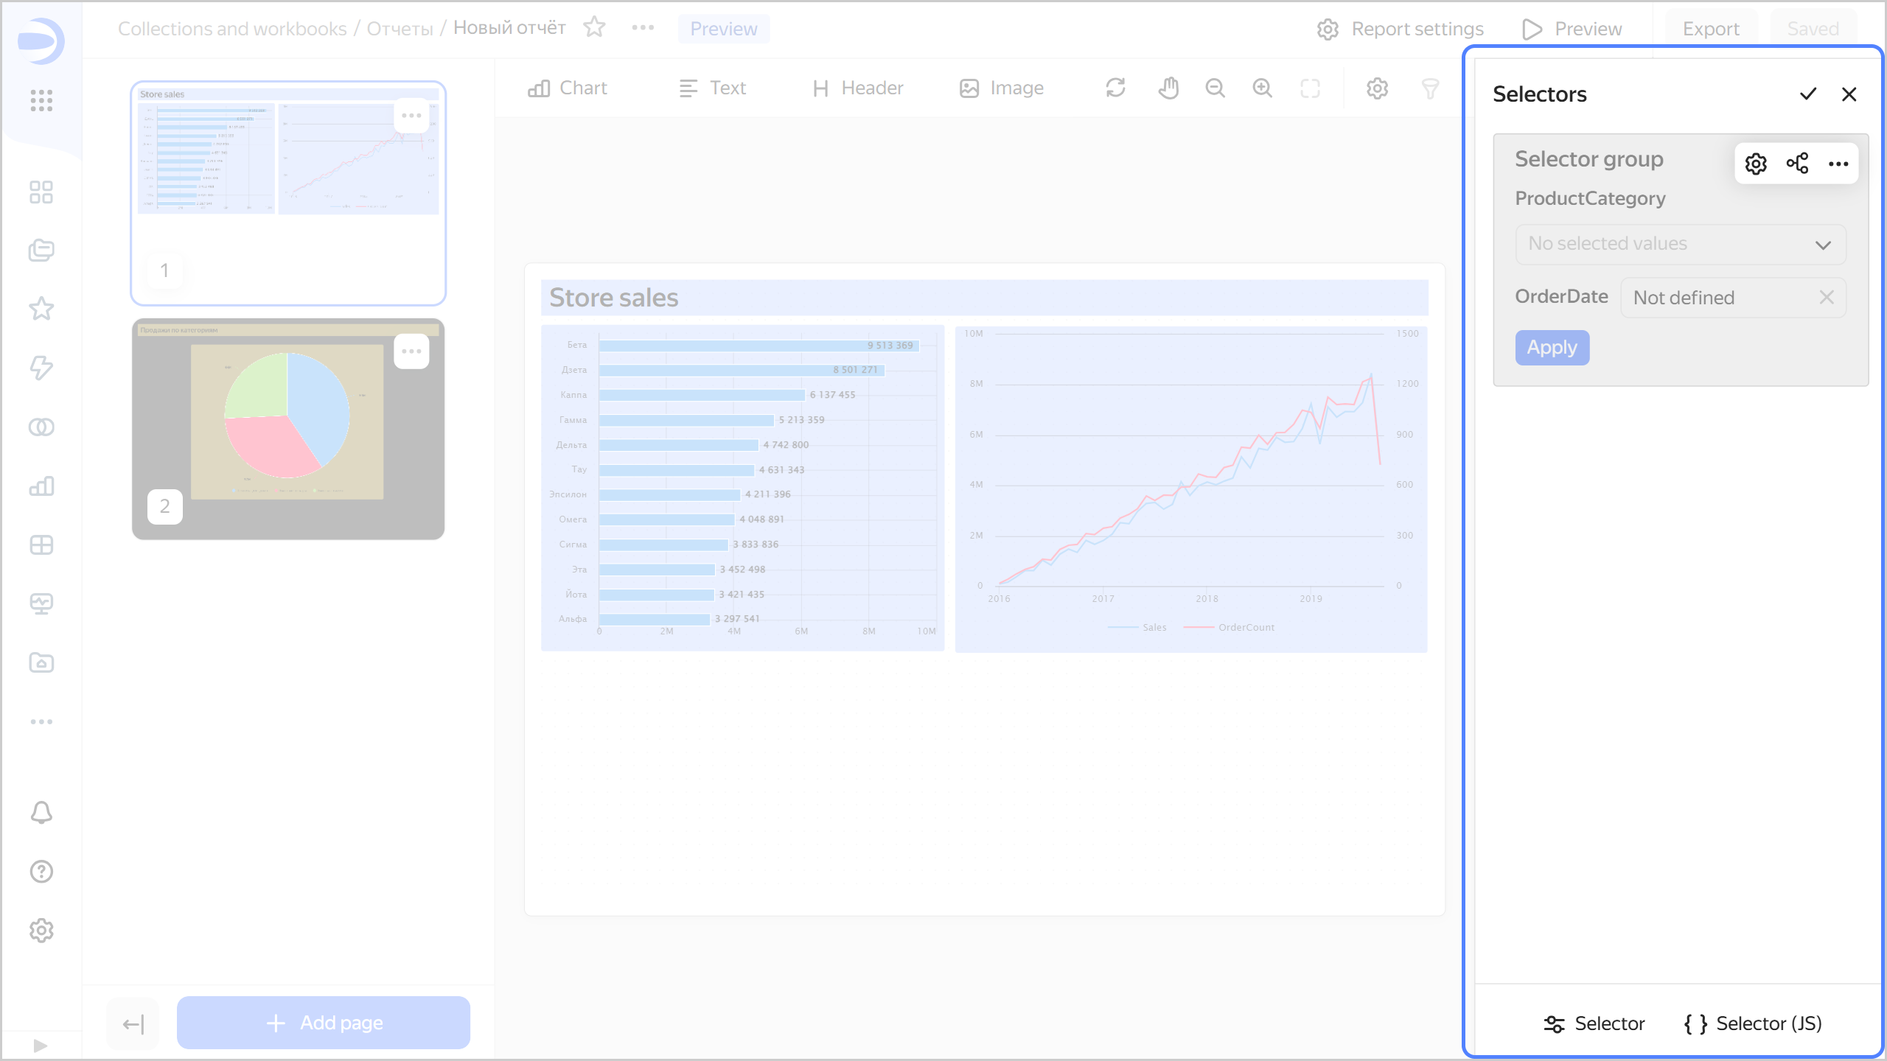Confirm selectors with the checkmark

coord(1807,94)
